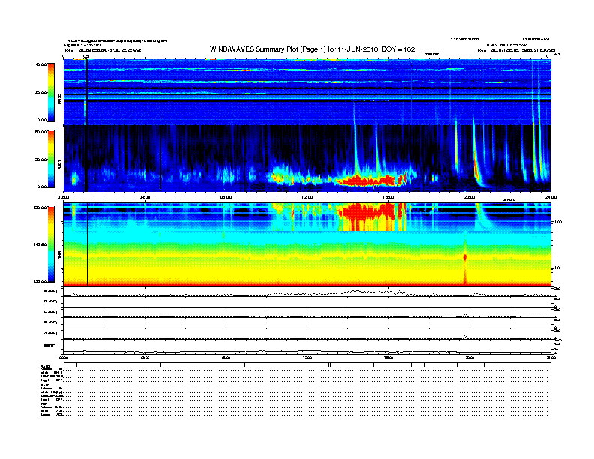Select the RAD2 color scale bar

tap(52, 92)
